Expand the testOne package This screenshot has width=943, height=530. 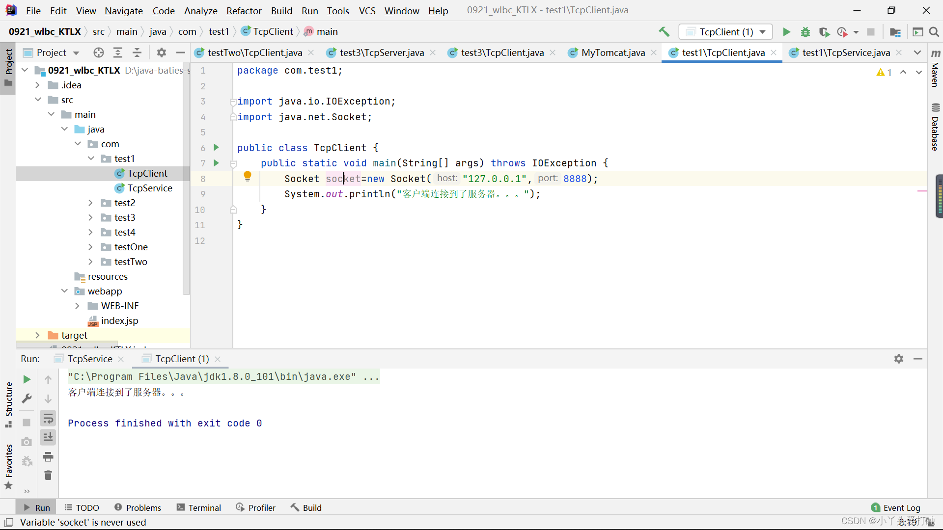(x=90, y=247)
